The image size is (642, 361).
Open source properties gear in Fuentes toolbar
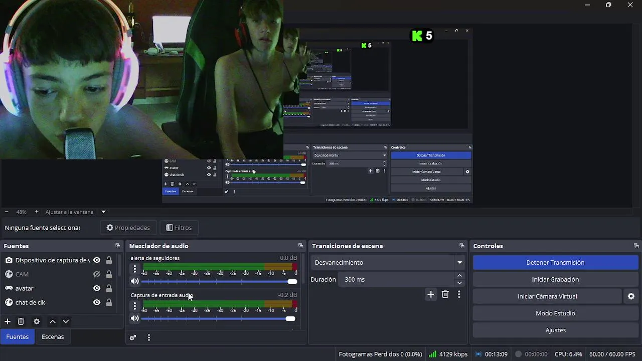tap(37, 321)
